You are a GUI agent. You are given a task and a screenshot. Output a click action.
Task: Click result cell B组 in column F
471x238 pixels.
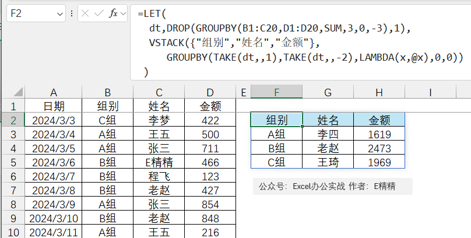click(x=277, y=148)
